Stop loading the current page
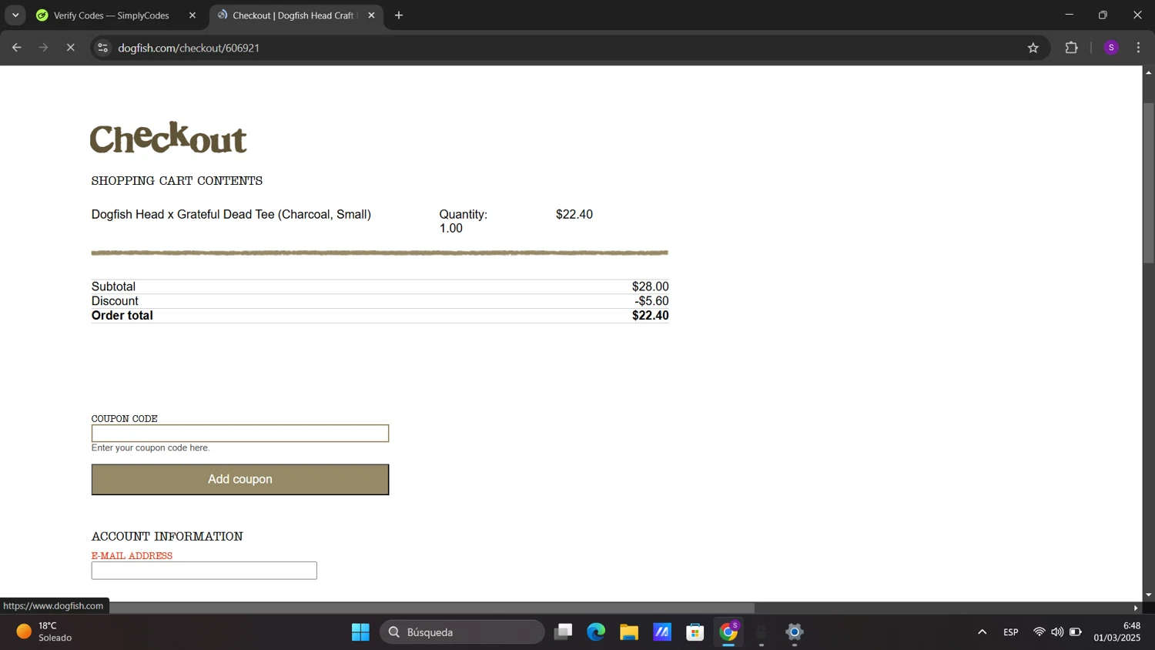This screenshot has width=1155, height=650. click(70, 48)
